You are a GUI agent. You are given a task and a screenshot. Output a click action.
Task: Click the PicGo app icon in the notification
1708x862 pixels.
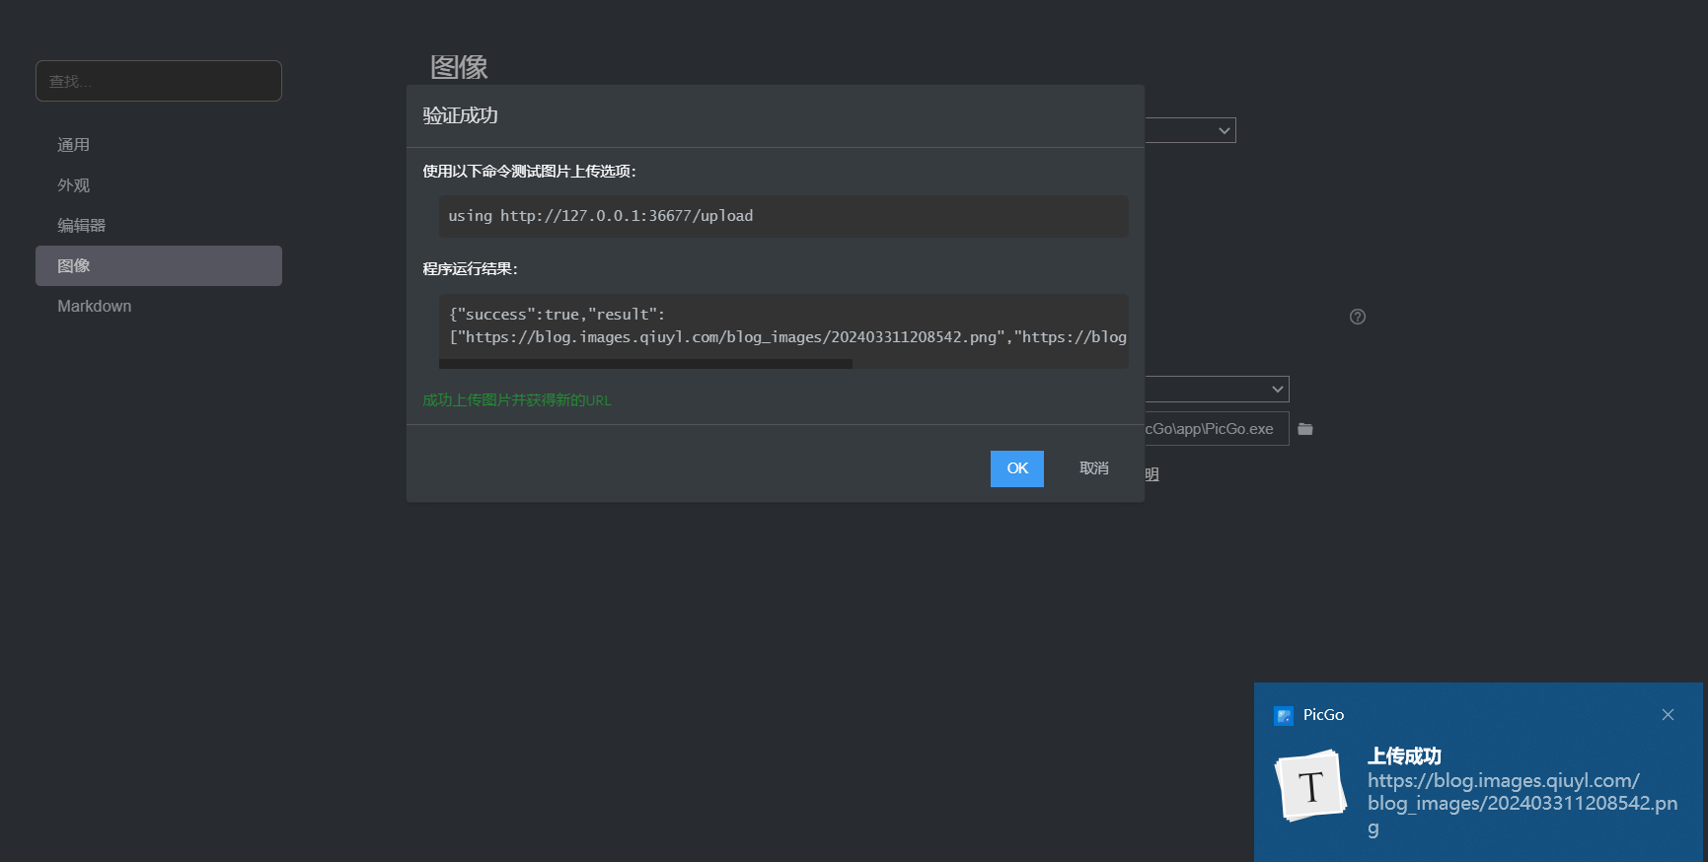tap(1284, 715)
